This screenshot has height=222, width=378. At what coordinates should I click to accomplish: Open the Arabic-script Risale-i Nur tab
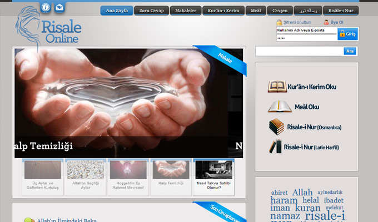[x=308, y=11]
